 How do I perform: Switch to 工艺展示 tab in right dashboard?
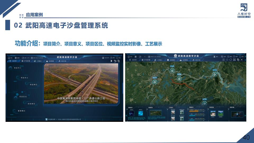[160, 60]
